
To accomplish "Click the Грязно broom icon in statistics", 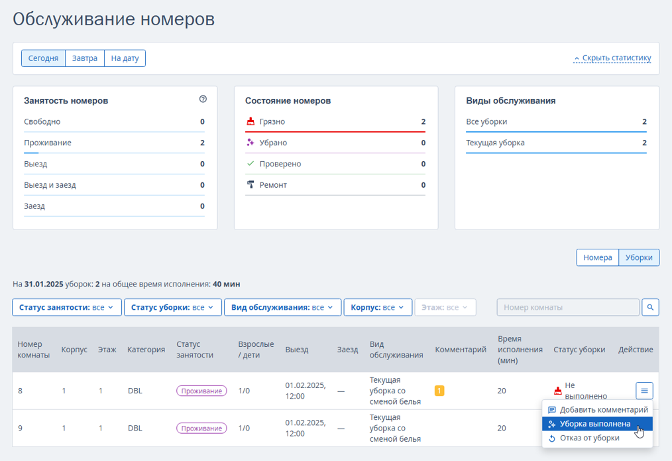I will 251,122.
